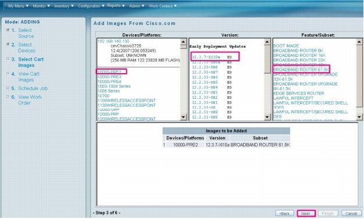The width and height of the screenshot is (364, 219).
Task: Select BOOT IMAGE feature
Action: click(x=286, y=46)
